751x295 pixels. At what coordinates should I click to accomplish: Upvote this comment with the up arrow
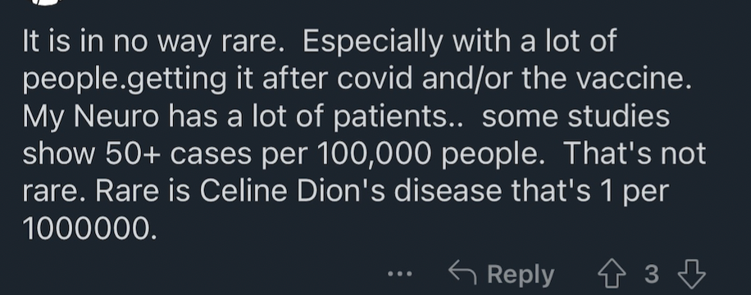coord(612,274)
